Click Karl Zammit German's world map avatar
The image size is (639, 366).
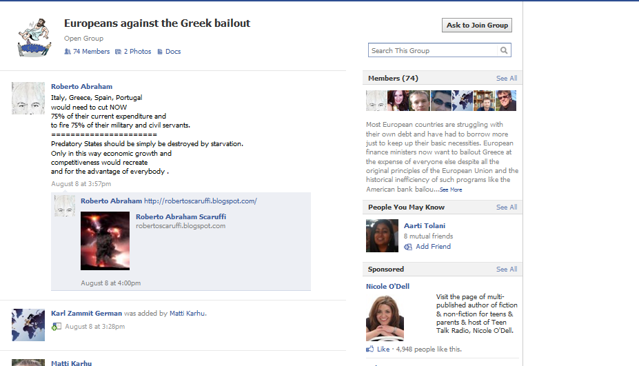[28, 325]
